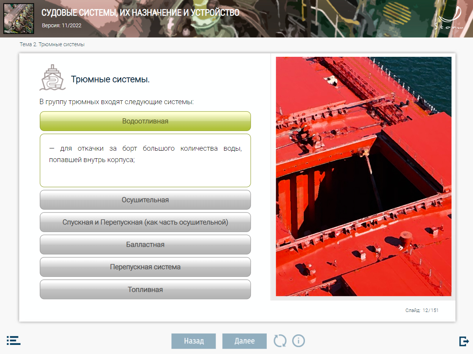Click the Версия: 11/2022 text

[x=62, y=26]
